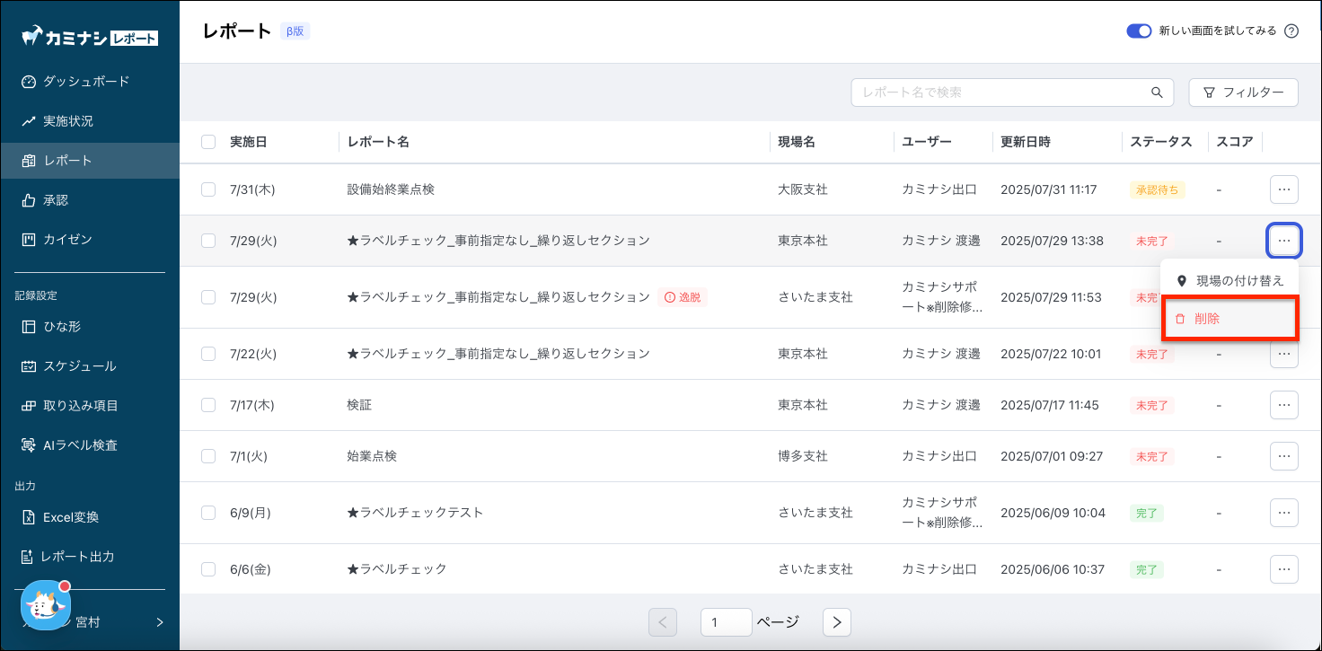Click the search magnifier icon
Image resolution: width=1322 pixels, height=651 pixels.
pos(1157,92)
